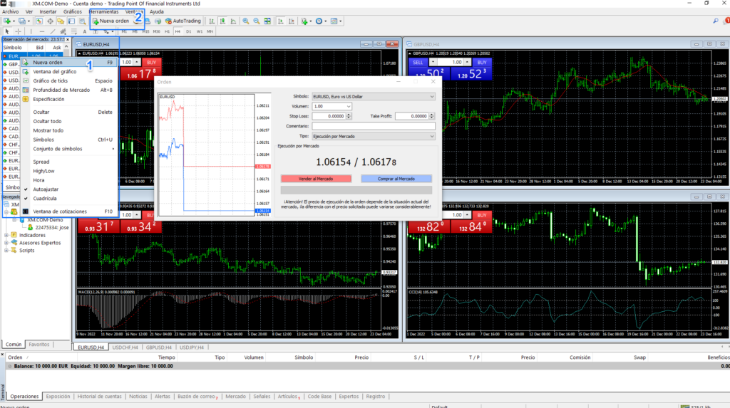Click the zoom out magnifier icon
The image size is (730, 408).
257,21
